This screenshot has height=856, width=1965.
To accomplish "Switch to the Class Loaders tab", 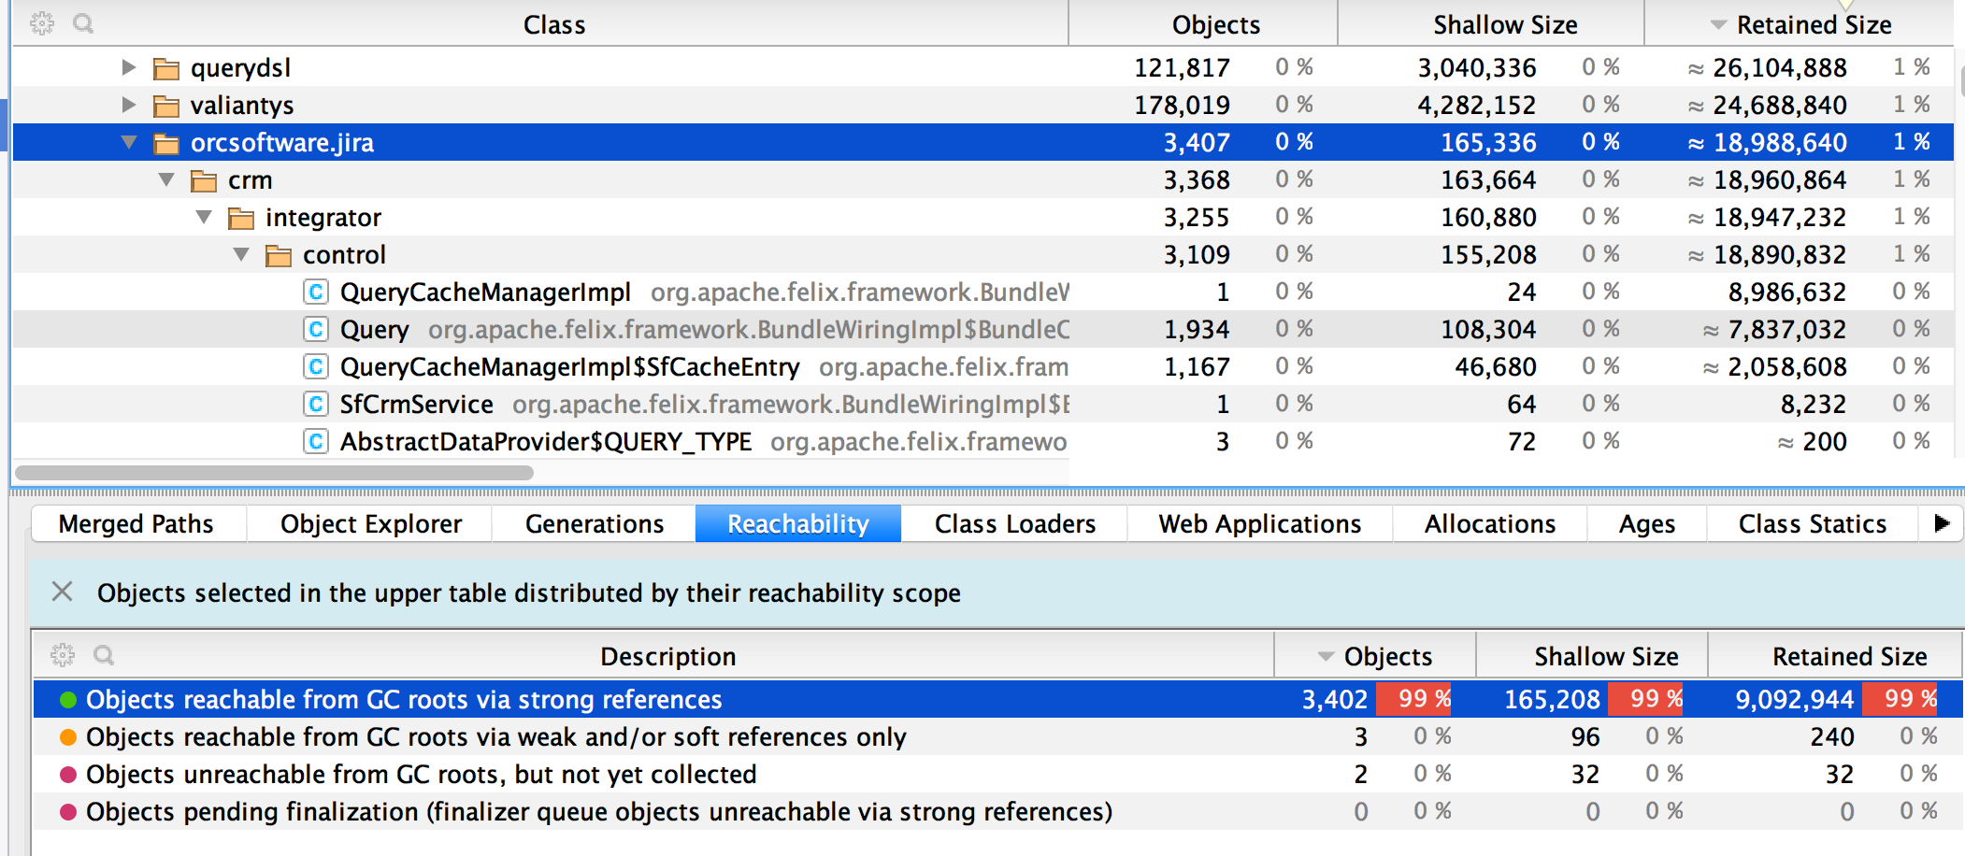I will pos(1013,523).
